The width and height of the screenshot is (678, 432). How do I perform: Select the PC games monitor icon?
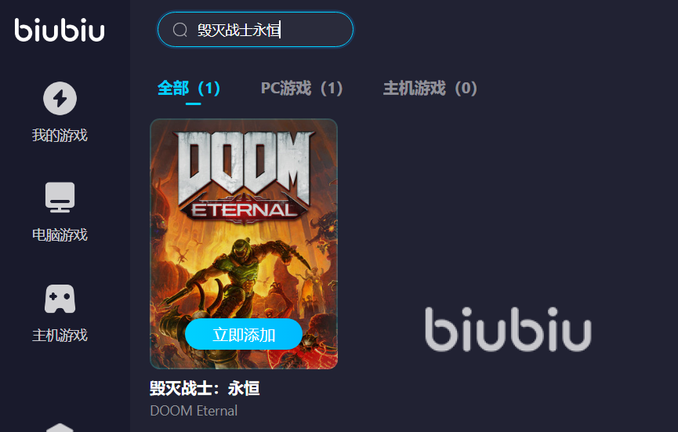coord(60,198)
